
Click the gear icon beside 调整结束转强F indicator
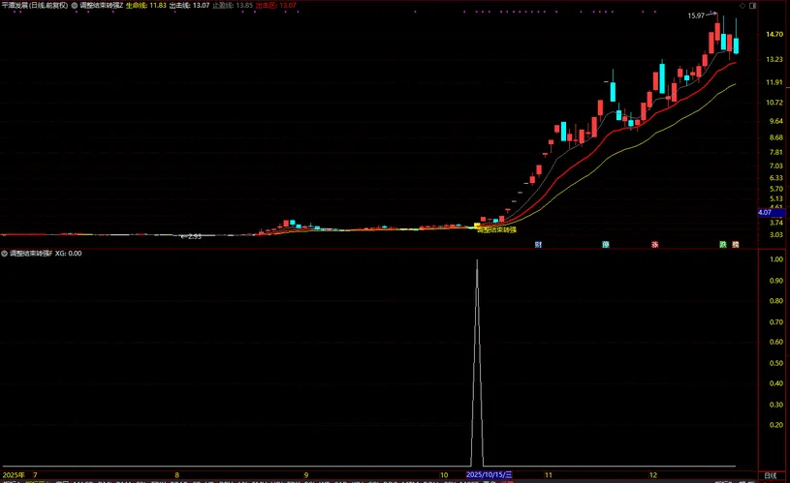(5, 254)
